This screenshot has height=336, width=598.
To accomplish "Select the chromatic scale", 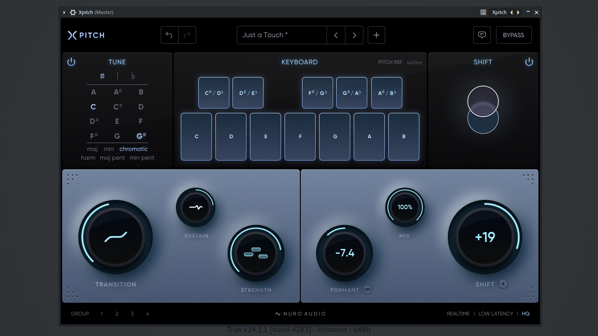I will pyautogui.click(x=134, y=149).
